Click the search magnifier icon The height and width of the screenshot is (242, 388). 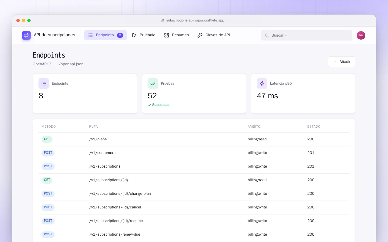267,35
